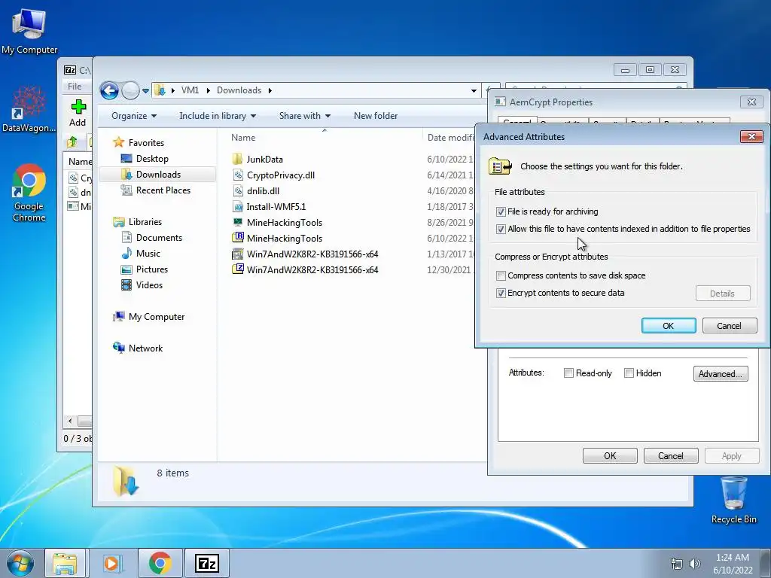Open Include in library dropdown
The image size is (771, 578).
218,115
